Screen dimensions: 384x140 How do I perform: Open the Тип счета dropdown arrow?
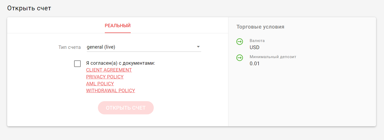coord(198,47)
